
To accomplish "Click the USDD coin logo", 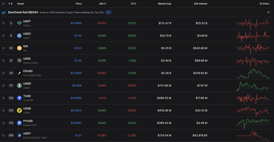I will 19,86.
